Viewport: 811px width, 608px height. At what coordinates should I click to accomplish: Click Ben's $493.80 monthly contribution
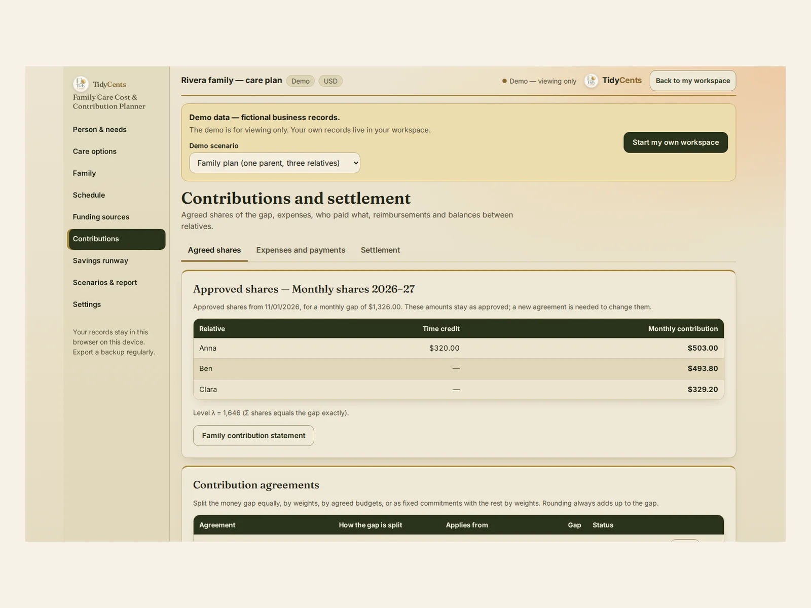[x=703, y=368]
